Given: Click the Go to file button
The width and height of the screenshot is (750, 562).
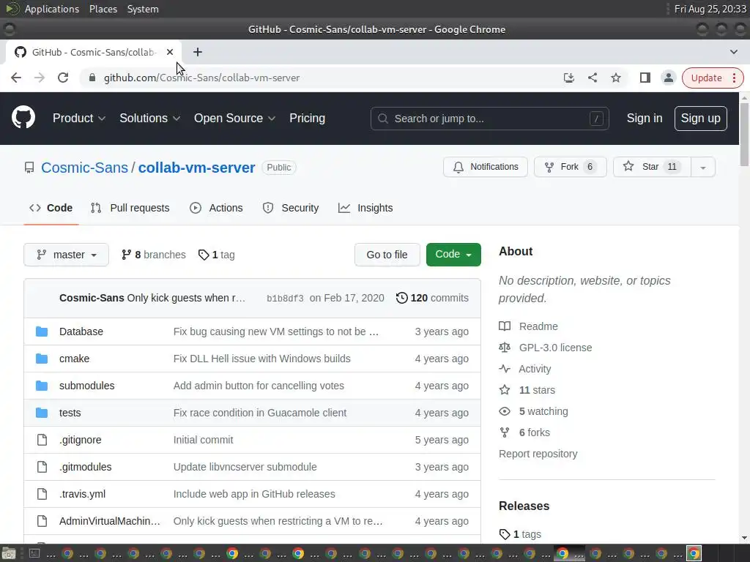Looking at the screenshot, I should [x=387, y=255].
